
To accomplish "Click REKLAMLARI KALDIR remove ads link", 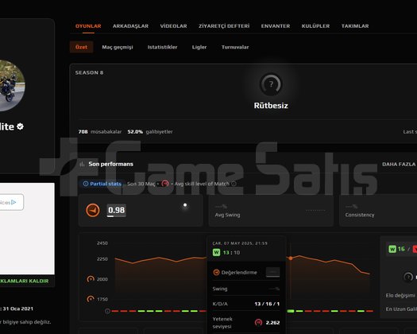I will pos(24,281).
